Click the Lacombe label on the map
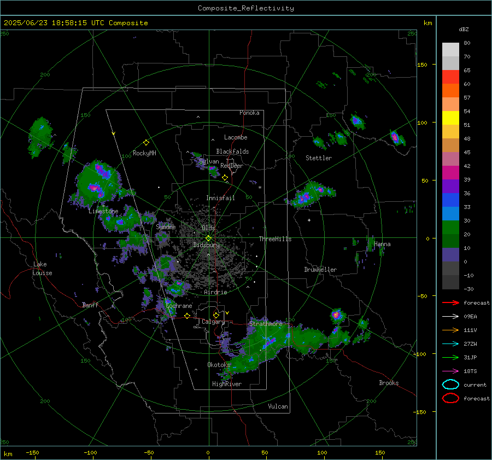 (x=236, y=137)
